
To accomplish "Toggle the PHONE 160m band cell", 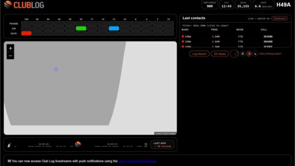I will tap(26, 24).
